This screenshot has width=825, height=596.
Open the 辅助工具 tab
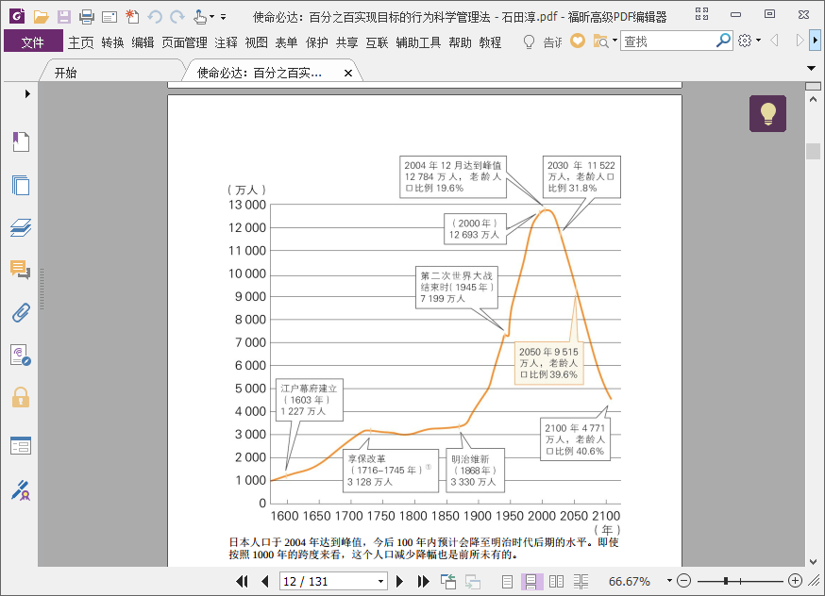click(418, 42)
